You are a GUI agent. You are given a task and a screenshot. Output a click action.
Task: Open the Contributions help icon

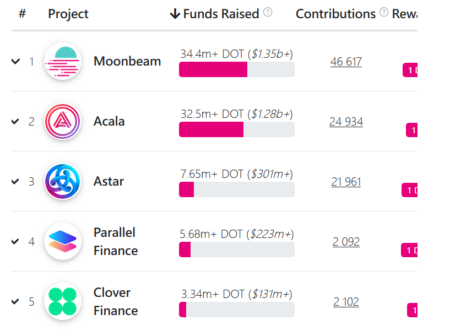point(384,12)
